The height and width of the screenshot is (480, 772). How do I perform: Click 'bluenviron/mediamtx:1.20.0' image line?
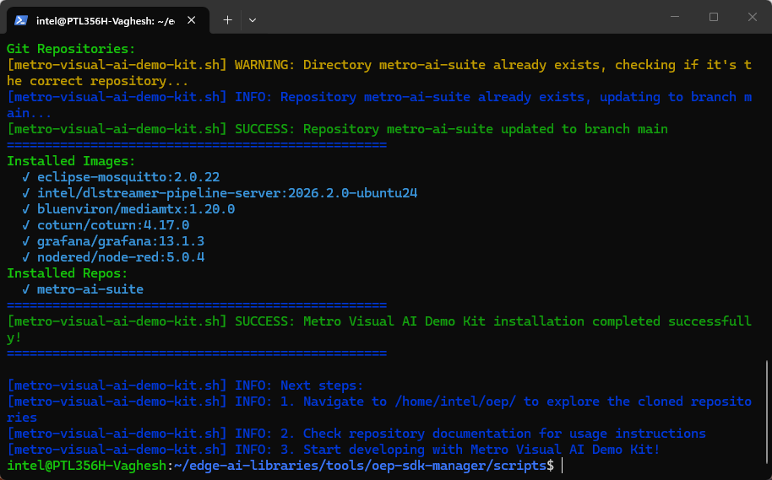click(136, 209)
